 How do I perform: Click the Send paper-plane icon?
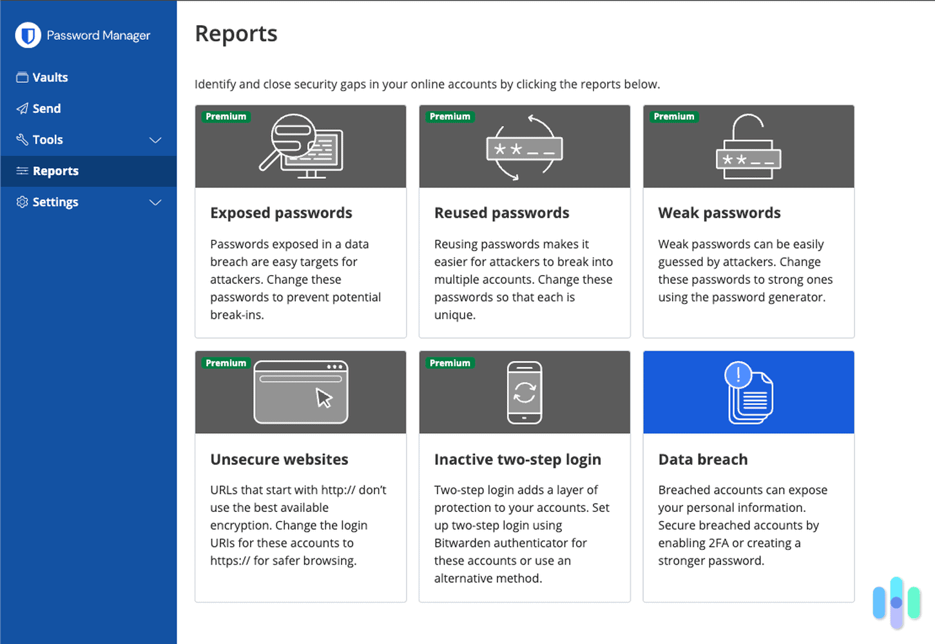22,108
